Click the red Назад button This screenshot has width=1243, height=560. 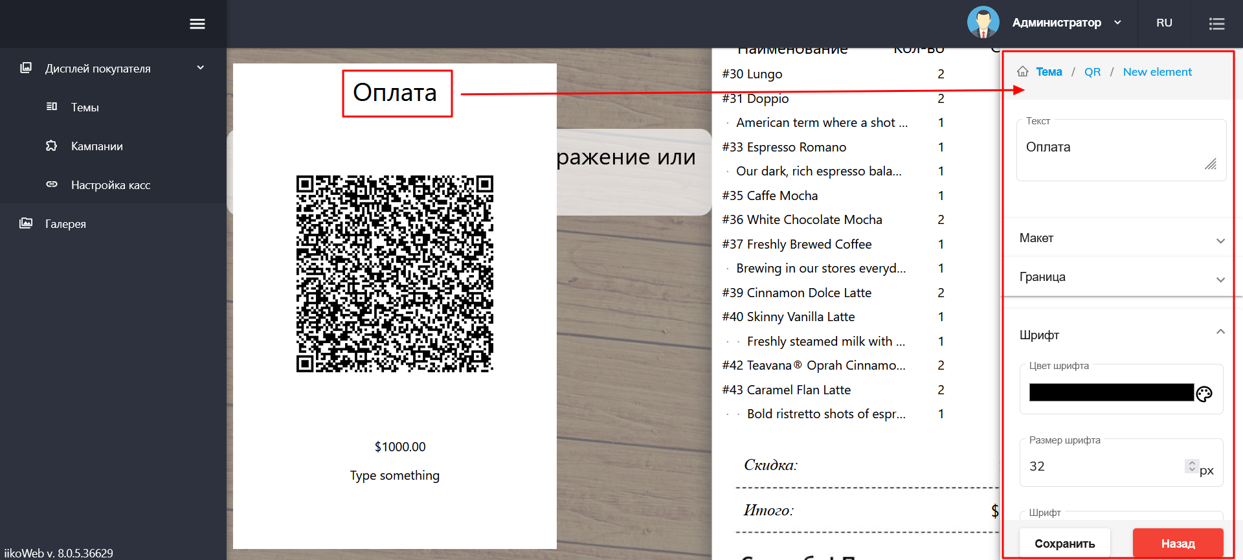coord(1178,543)
